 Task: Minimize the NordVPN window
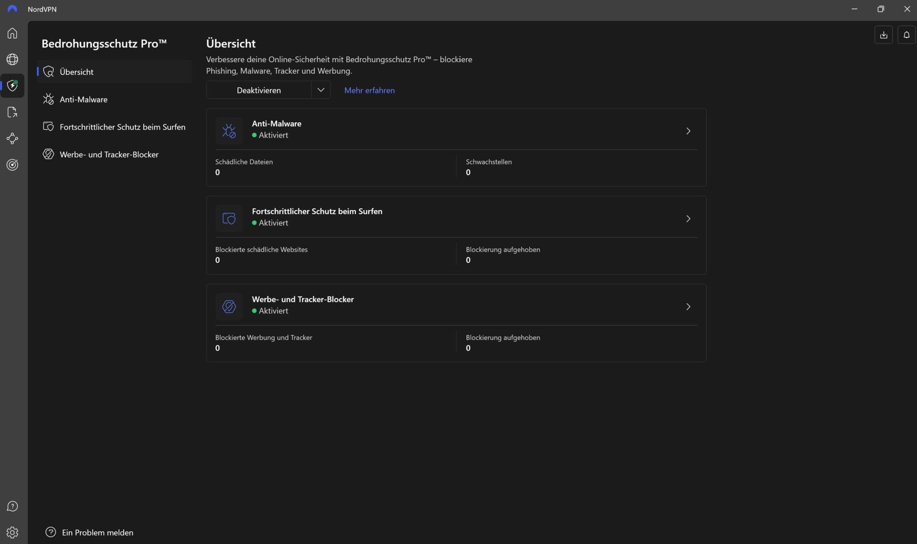point(854,9)
